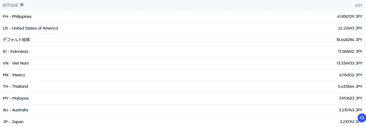
Task: Click the 41.850129 JPY total value
Action: pos(350,16)
